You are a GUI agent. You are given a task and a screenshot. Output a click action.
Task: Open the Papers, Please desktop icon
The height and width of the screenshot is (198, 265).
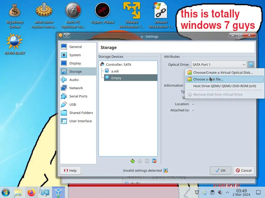[x=102, y=13]
